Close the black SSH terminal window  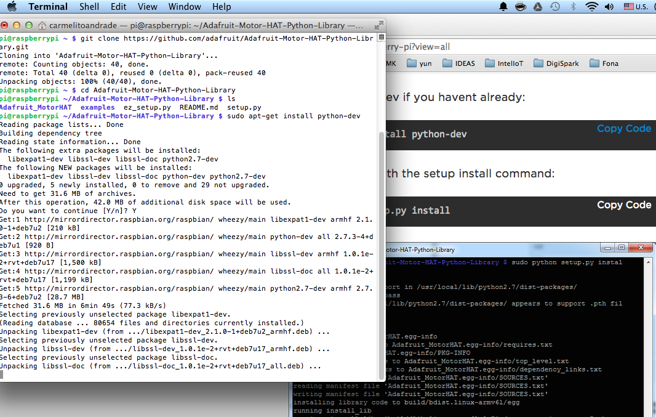point(641,248)
